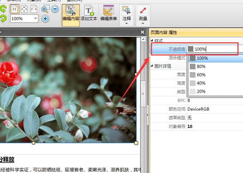Click the image's bottom-right resize handle
Viewport: 243px width, 173px height.
(x=136, y=143)
